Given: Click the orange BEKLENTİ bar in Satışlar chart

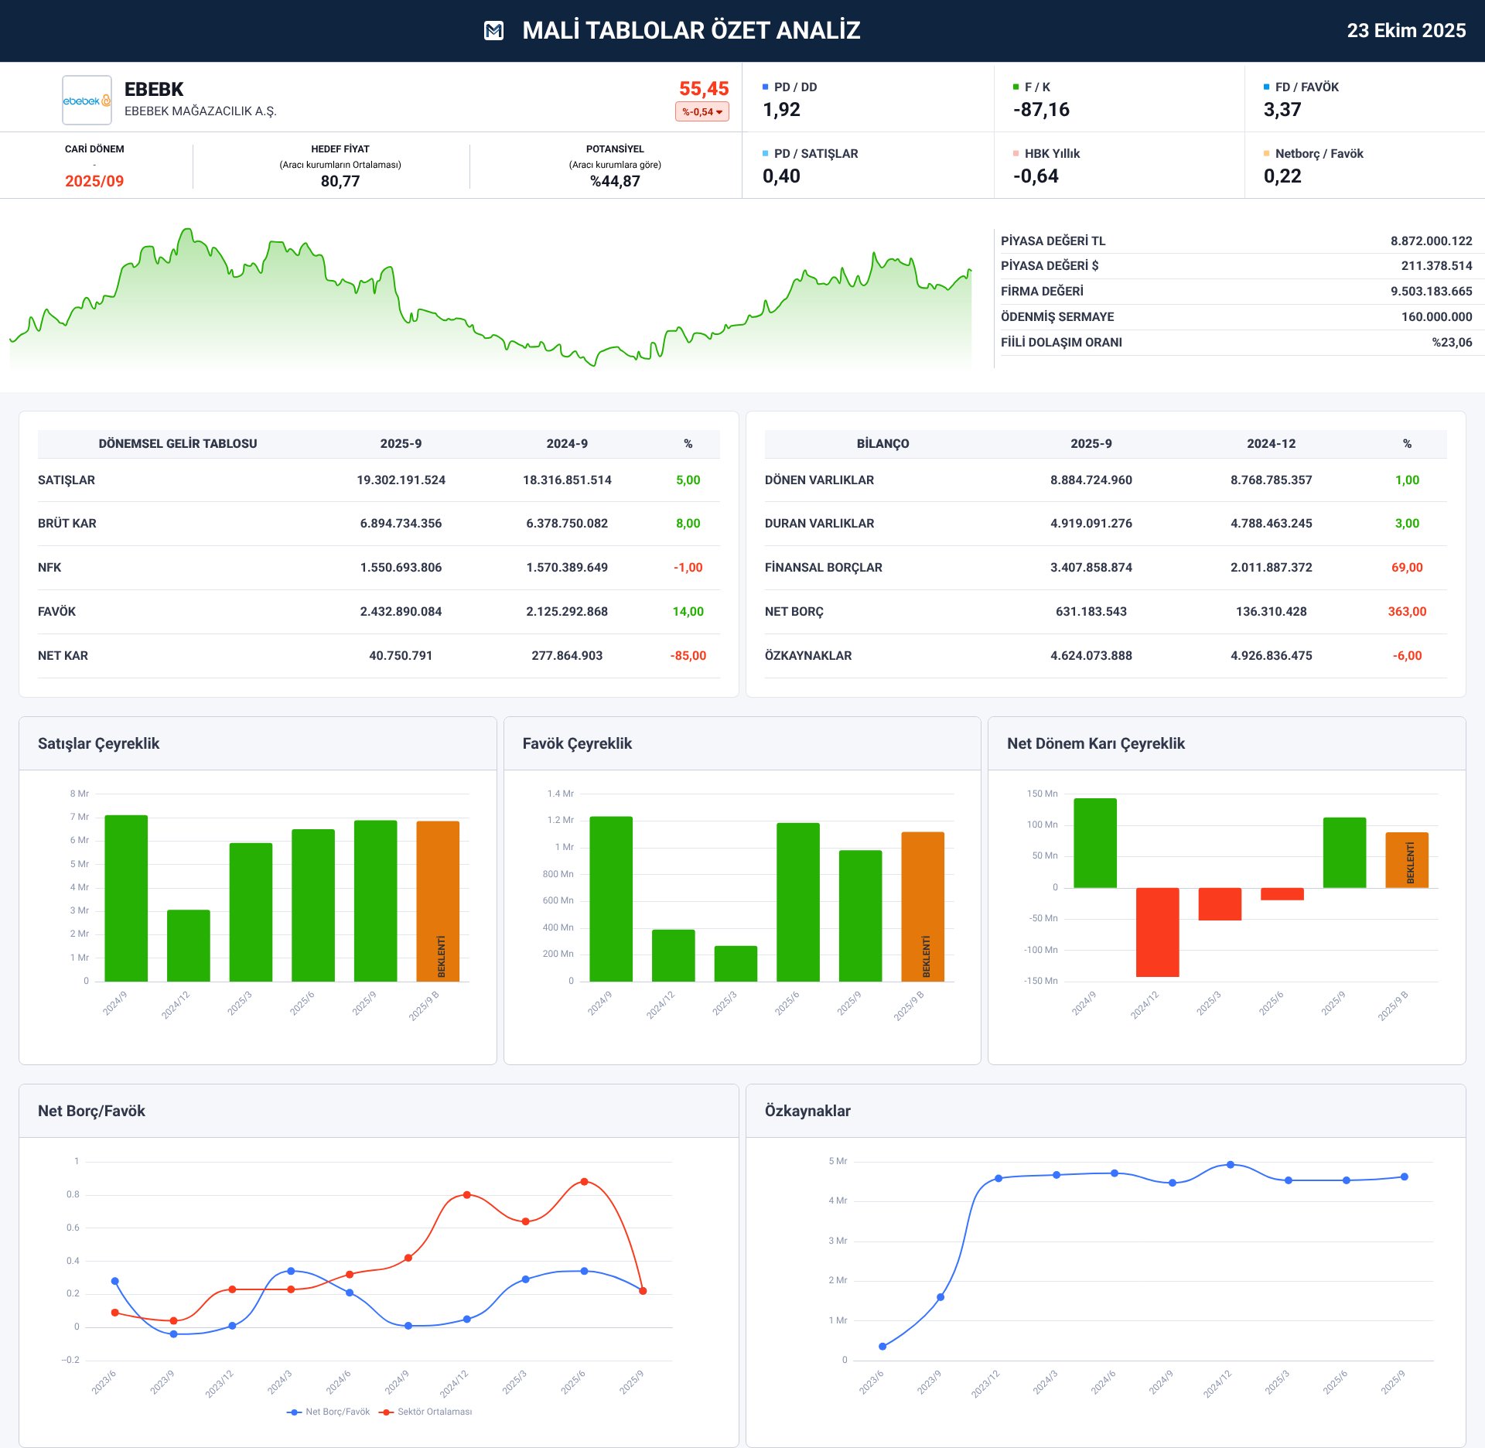Looking at the screenshot, I should [438, 901].
